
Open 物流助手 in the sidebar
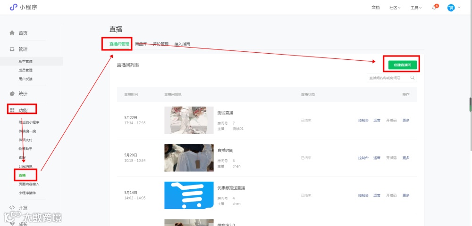click(x=25, y=149)
